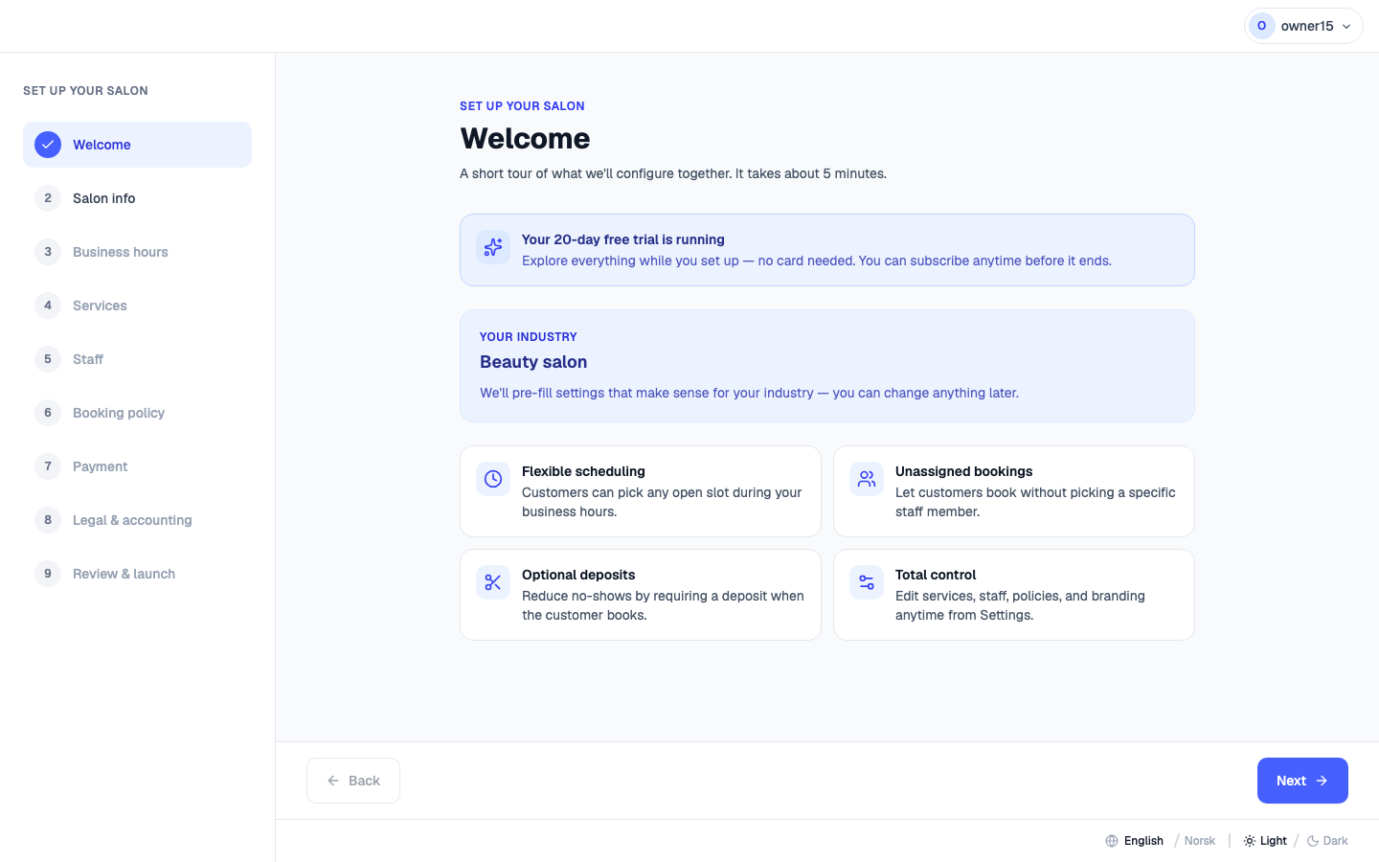
Task: Click the step 5 number badge
Action: (48, 359)
